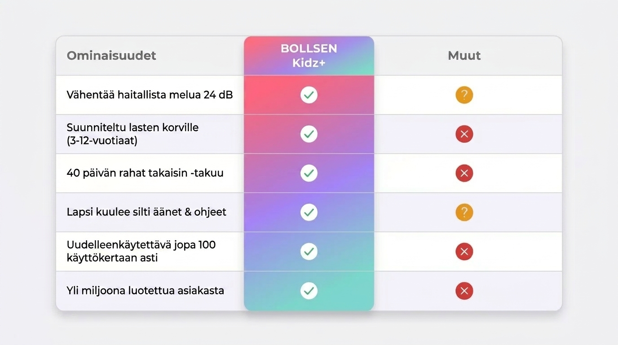Click red X in Suunniteltu lasten korville row
Viewport: 618px width, 345px height.
coord(464,134)
